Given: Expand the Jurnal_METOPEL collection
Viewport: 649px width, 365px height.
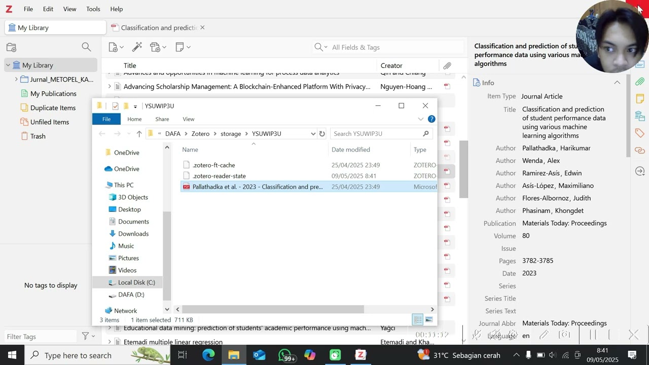Looking at the screenshot, I should click(16, 79).
